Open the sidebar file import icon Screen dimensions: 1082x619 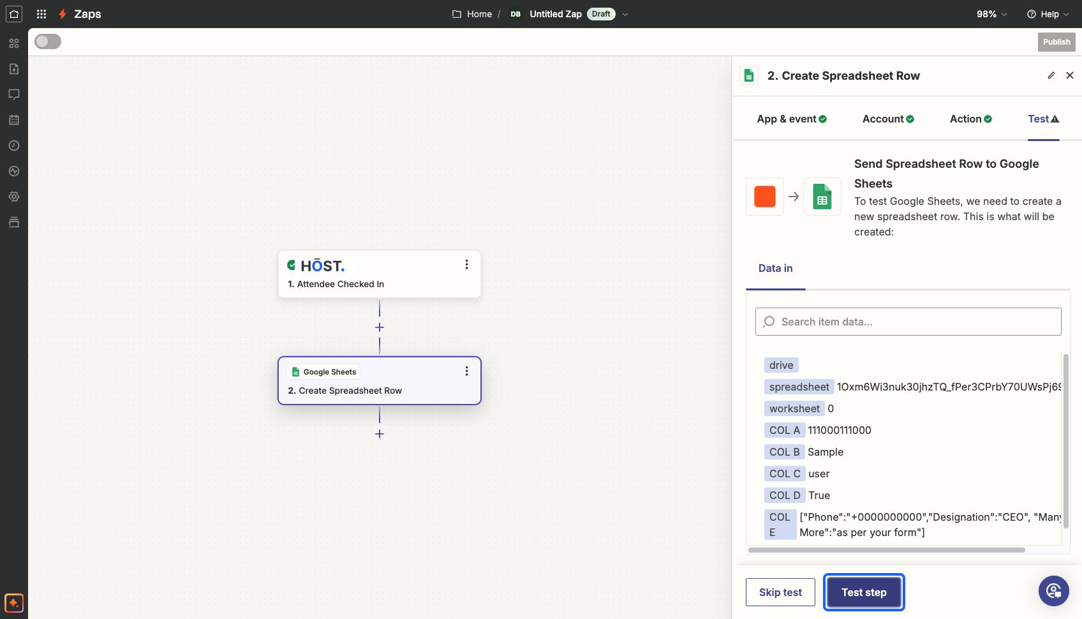(14, 69)
